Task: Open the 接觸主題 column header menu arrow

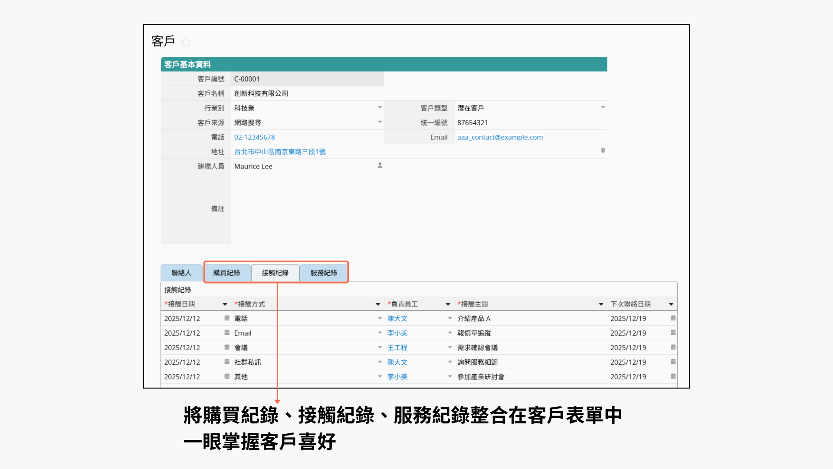Action: pyautogui.click(x=601, y=304)
